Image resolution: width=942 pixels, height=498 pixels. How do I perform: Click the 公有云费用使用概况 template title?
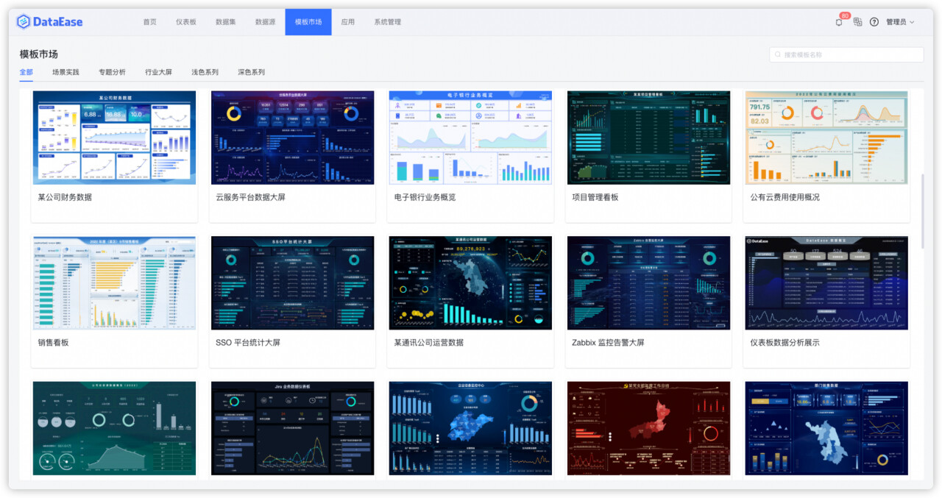[785, 197]
